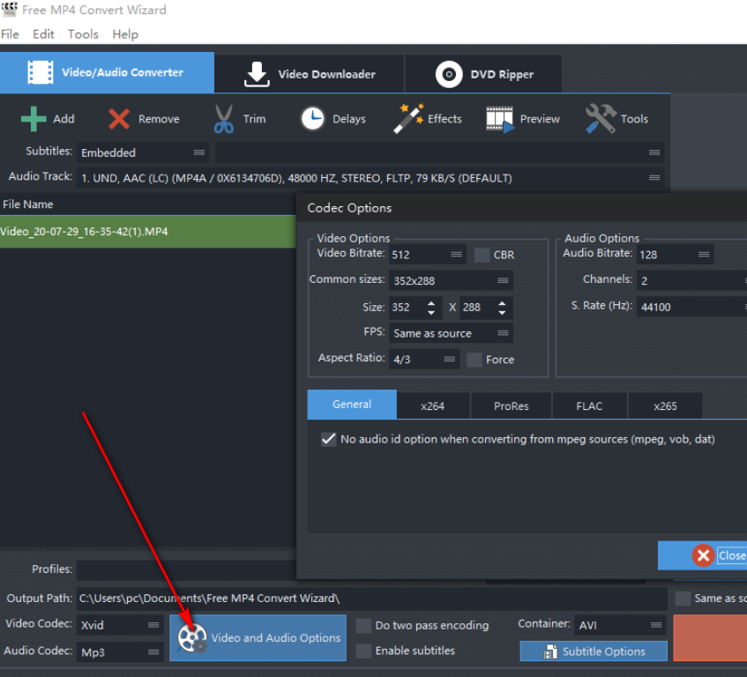Open the Aspect Ratio 4/3 dropdown
The image size is (747, 677).
(424, 359)
